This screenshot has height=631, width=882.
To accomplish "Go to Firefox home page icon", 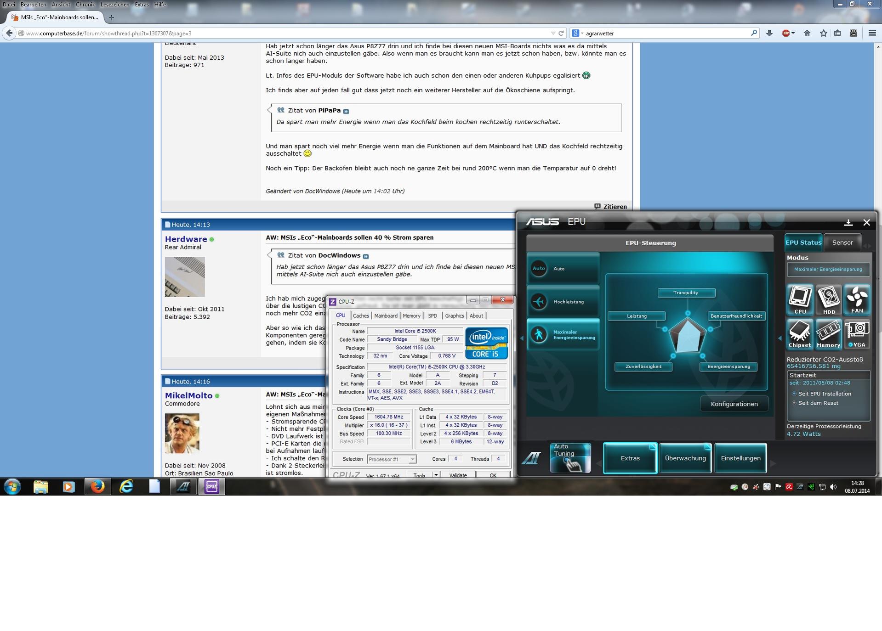I will [x=807, y=33].
